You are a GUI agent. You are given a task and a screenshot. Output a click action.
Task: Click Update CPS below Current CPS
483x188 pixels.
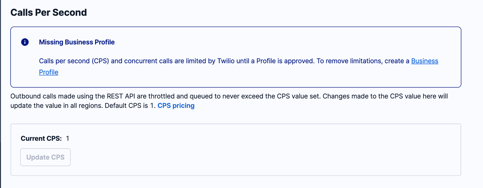[x=45, y=157]
